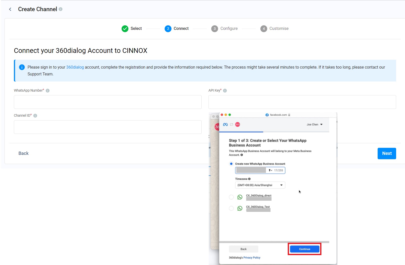Click the facebook.com address text
This screenshot has height=265, width=405.
click(x=278, y=115)
